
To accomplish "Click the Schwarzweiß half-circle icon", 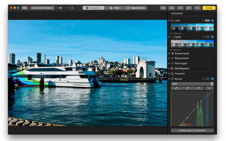I will click(172, 53).
